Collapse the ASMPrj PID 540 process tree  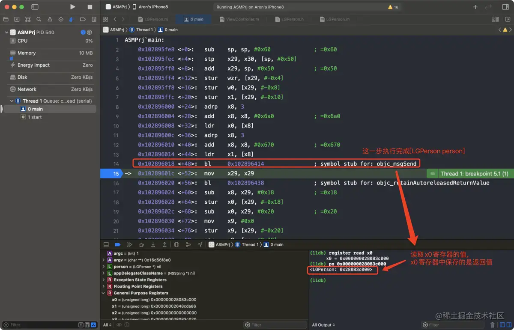tap(6, 33)
